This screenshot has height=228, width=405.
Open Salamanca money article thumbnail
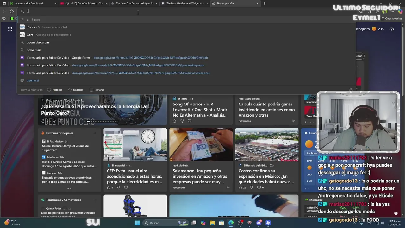201,145
